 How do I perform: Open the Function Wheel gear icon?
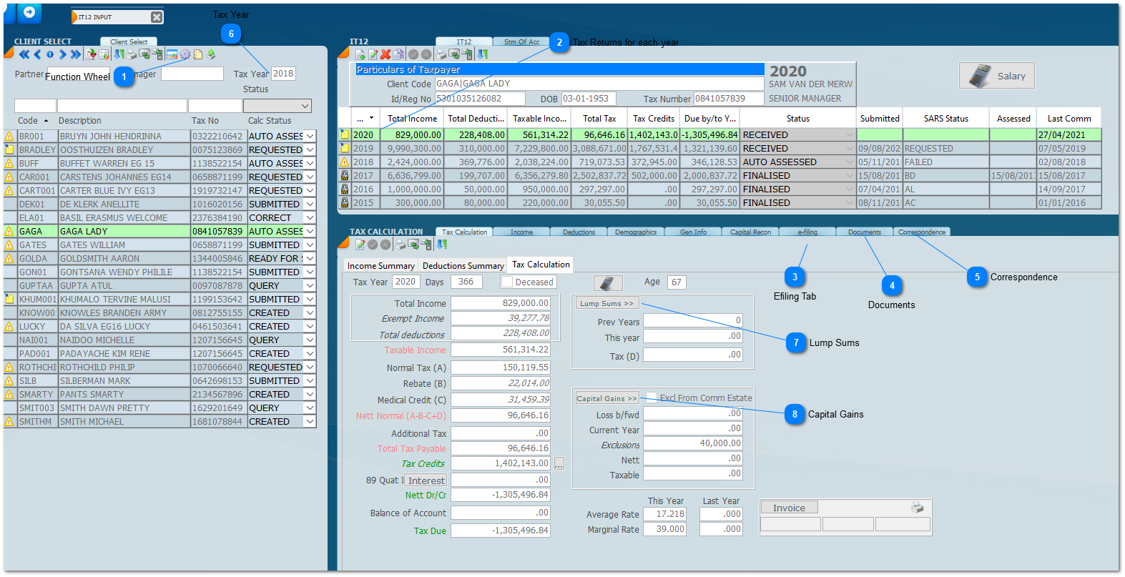pyautogui.click(x=185, y=54)
